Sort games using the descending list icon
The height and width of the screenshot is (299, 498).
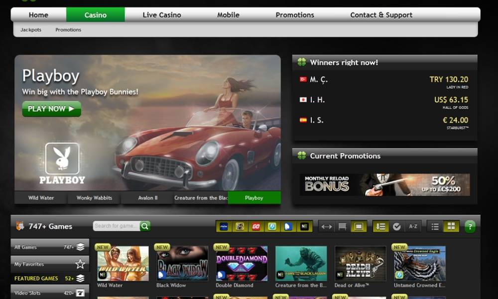[380, 227]
